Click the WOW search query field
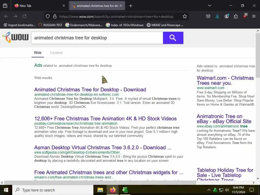Screen dimensions: 260x195 tap(97, 38)
